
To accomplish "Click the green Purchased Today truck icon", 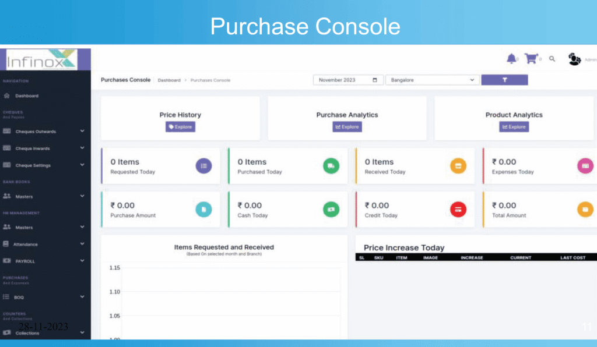I will pyautogui.click(x=331, y=166).
